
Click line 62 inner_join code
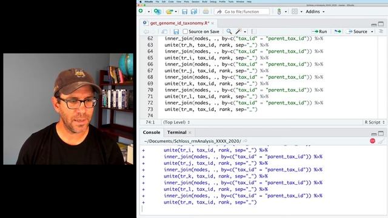pos(244,39)
